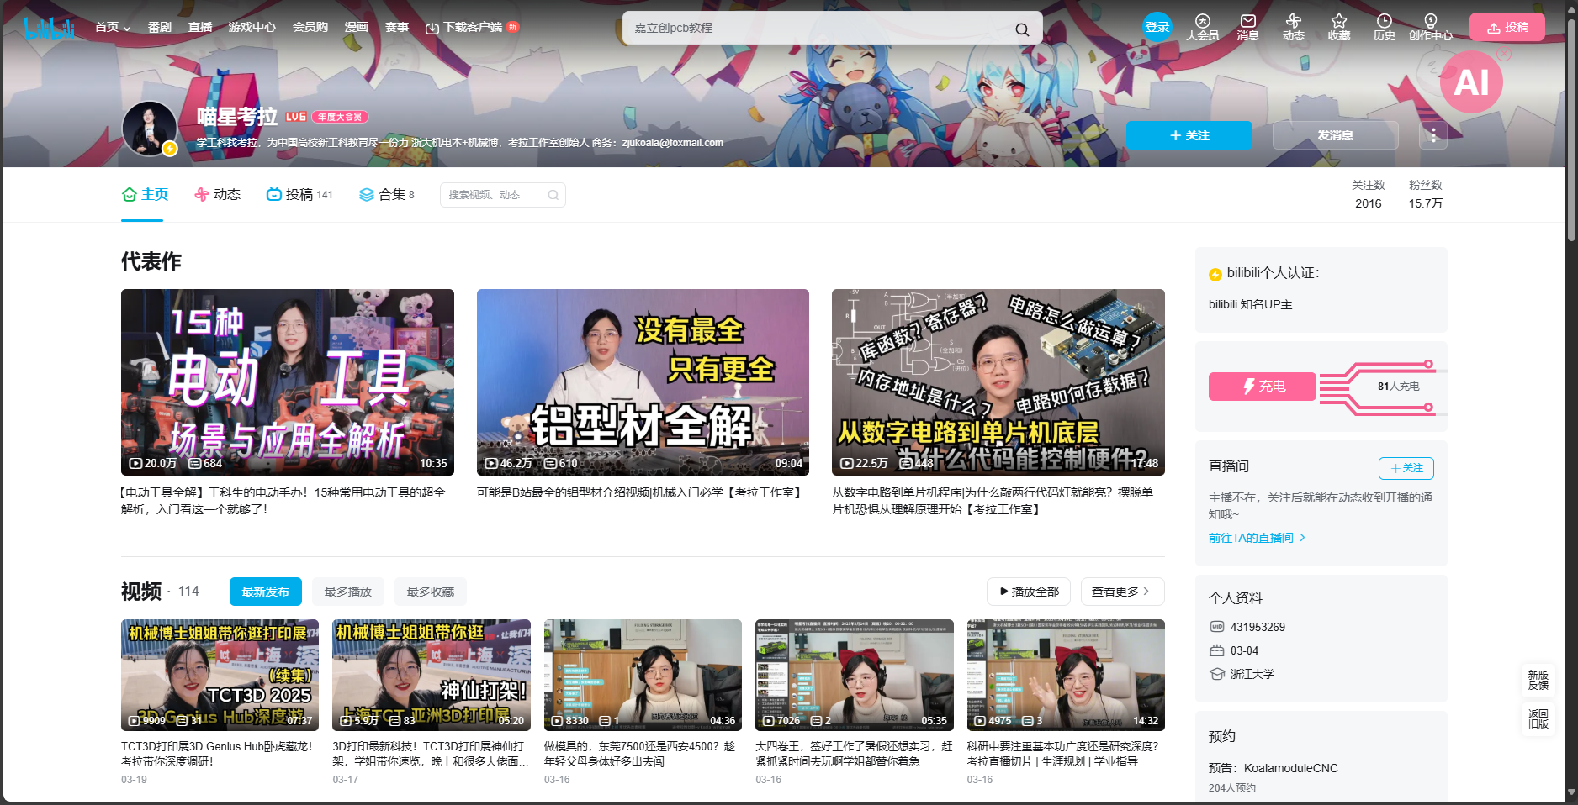The image size is (1578, 805).
Task: Open the 历史 history clock icon
Action: [x=1384, y=28]
